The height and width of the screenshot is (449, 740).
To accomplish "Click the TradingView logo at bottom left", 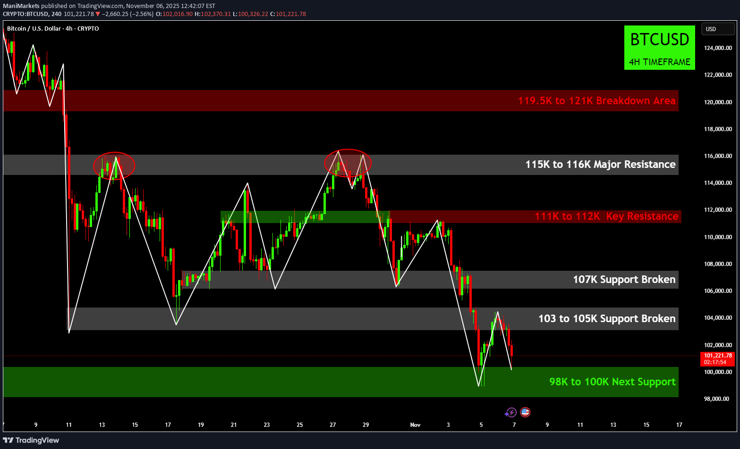I will [31, 440].
